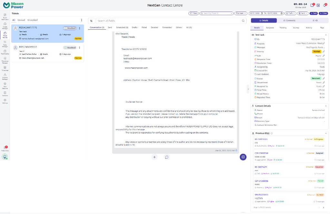
Task: Click the filter options icon beside search
Action: click(x=91, y=21)
